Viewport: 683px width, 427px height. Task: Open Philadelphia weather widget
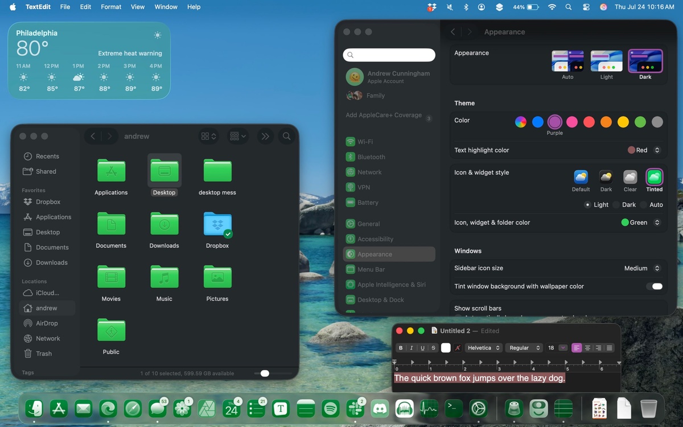(89, 61)
